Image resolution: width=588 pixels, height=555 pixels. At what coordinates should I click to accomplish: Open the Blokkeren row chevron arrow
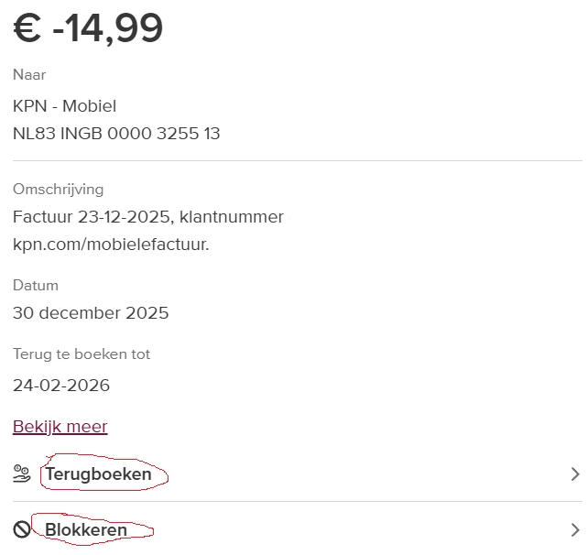[x=574, y=529]
